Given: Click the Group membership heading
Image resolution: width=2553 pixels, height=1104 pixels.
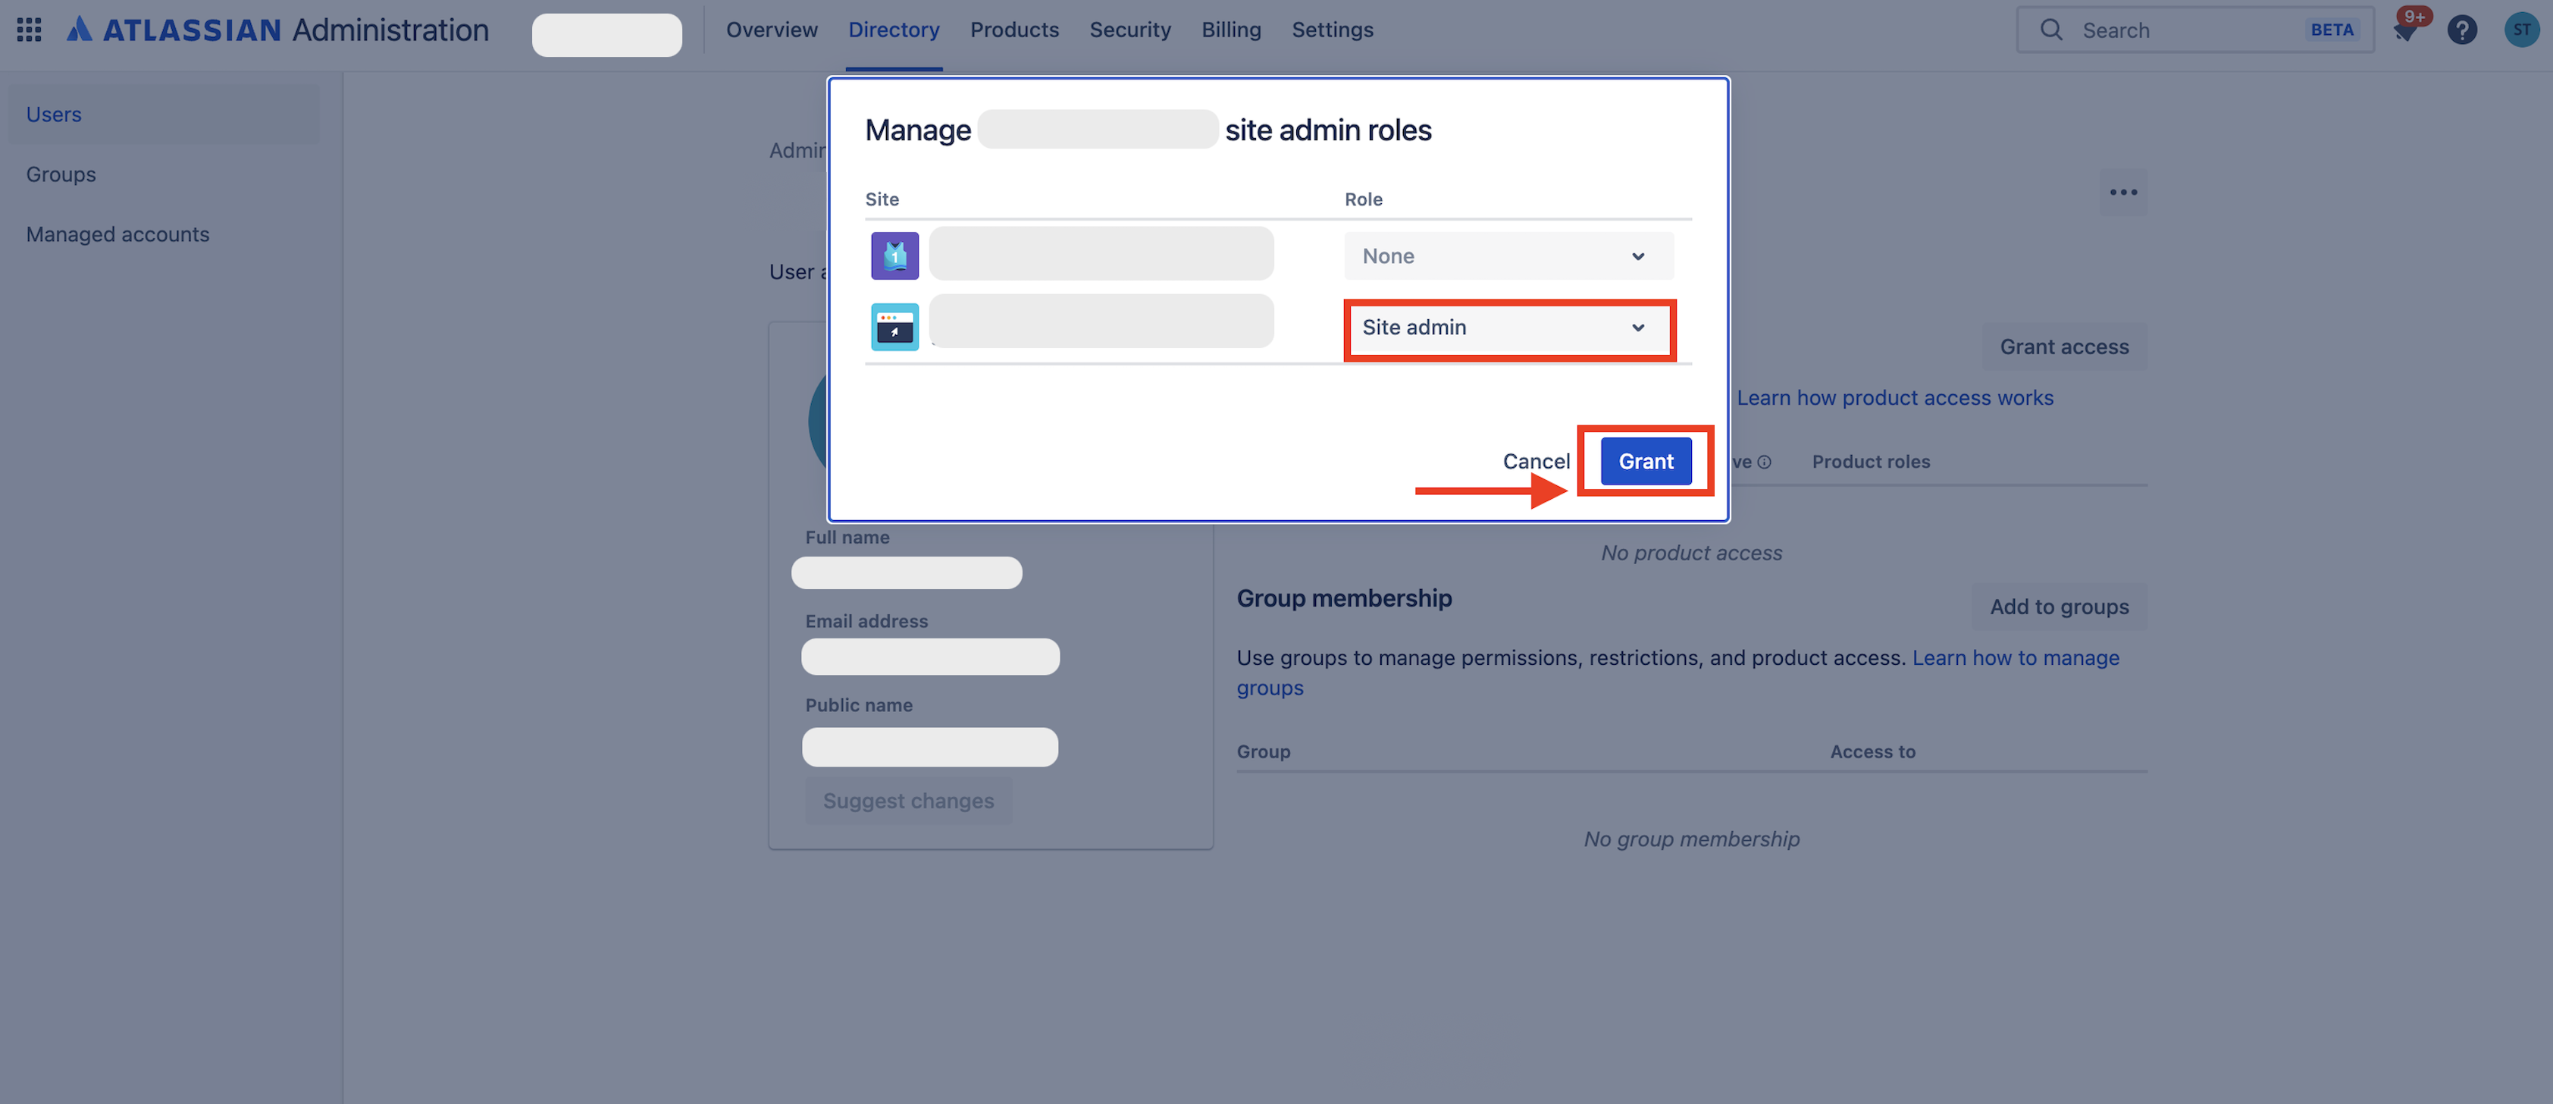Looking at the screenshot, I should pyautogui.click(x=1344, y=598).
